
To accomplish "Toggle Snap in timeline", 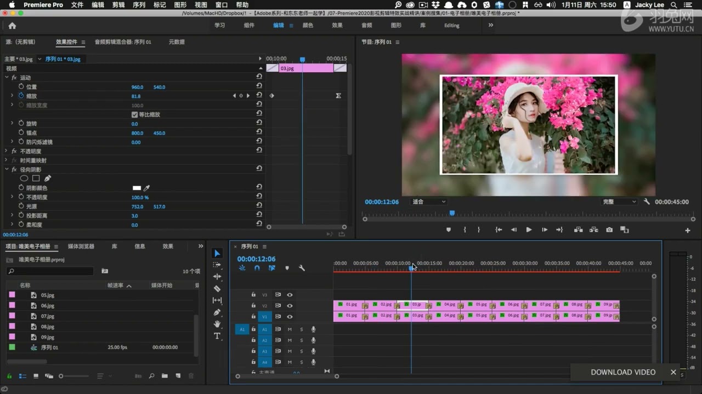I will click(x=257, y=268).
